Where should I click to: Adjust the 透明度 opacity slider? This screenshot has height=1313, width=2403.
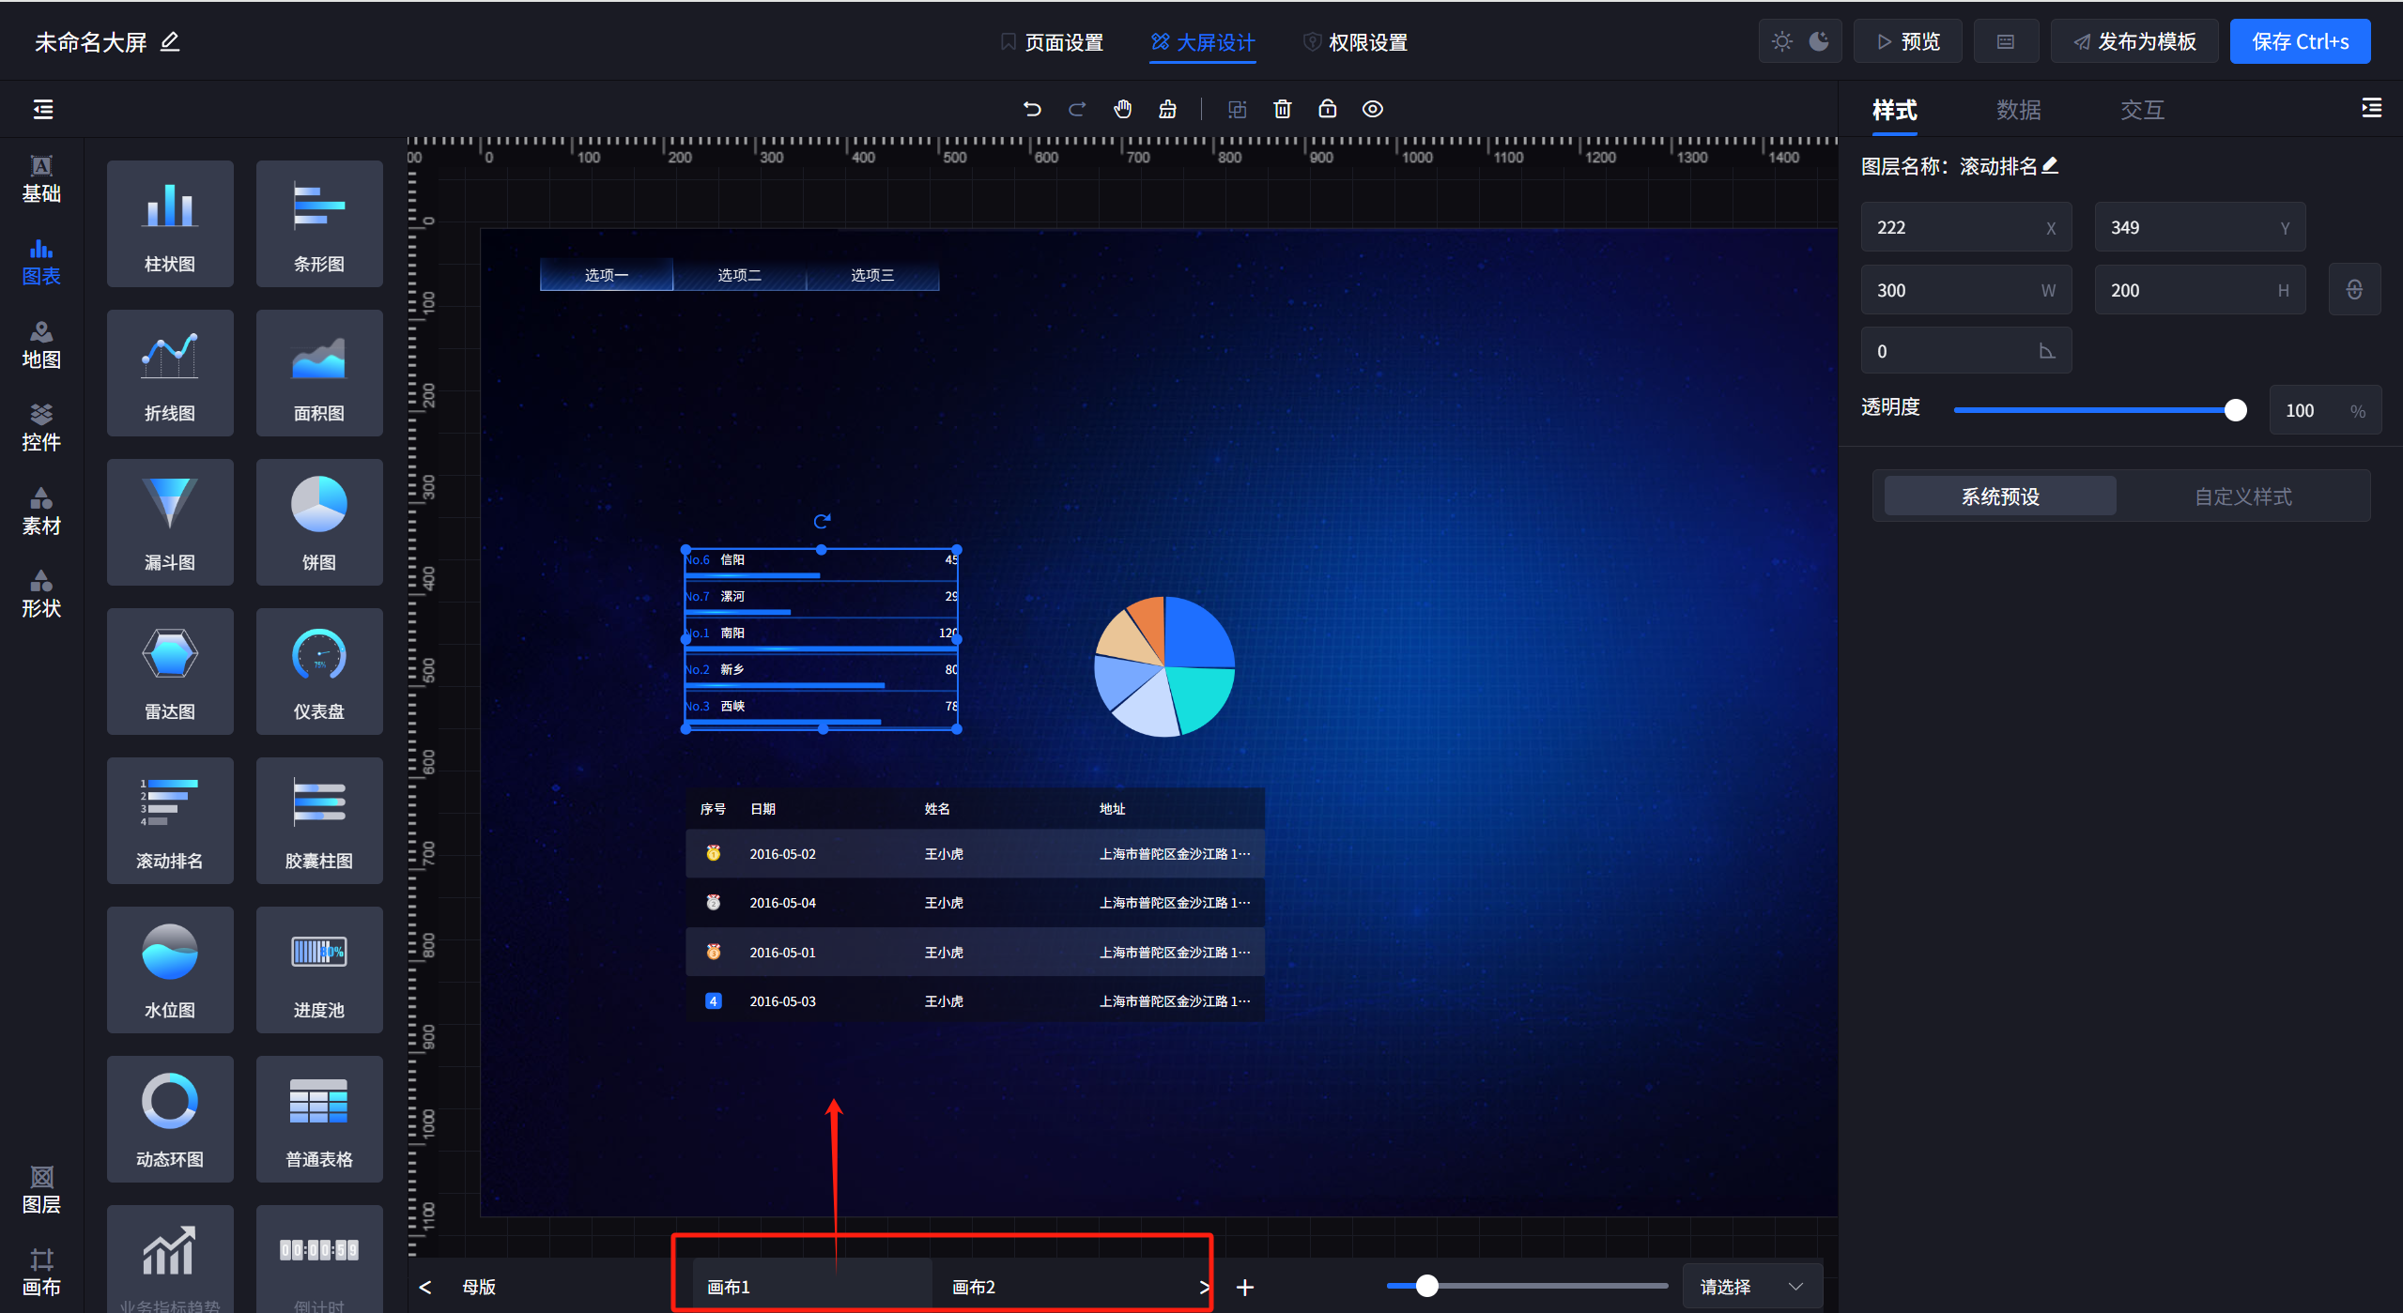pos(2235,410)
